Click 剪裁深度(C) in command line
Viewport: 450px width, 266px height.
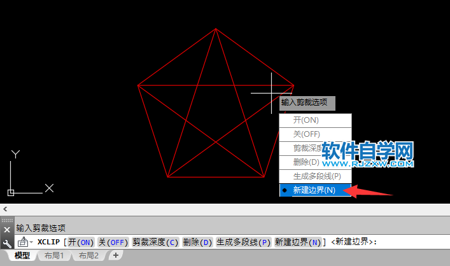tap(155, 242)
